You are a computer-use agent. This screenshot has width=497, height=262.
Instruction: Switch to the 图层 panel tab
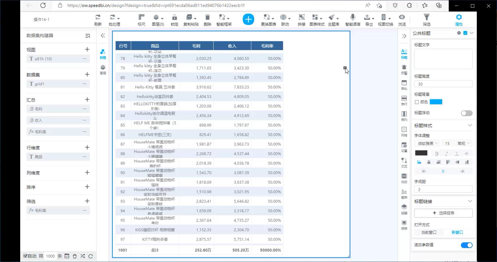click(x=103, y=70)
